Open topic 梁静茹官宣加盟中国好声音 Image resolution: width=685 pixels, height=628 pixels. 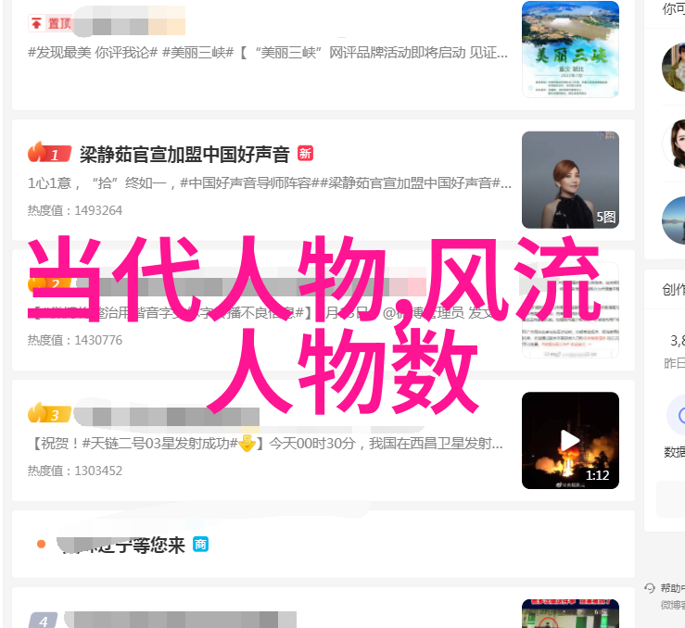[184, 154]
